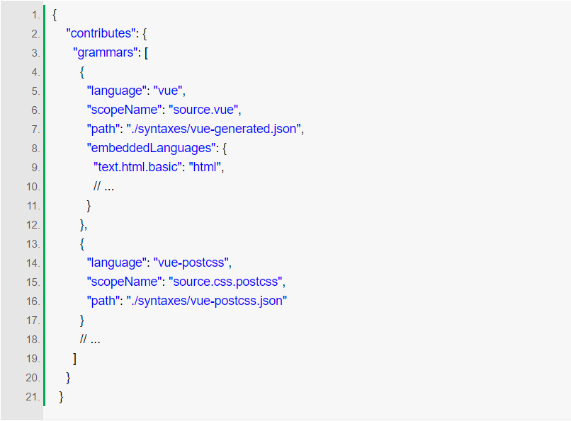
Task: Click the "source.vue" scope name value
Action: [203, 110]
